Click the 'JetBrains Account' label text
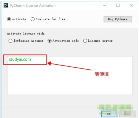This screenshot has height=118, width=139. [28, 41]
